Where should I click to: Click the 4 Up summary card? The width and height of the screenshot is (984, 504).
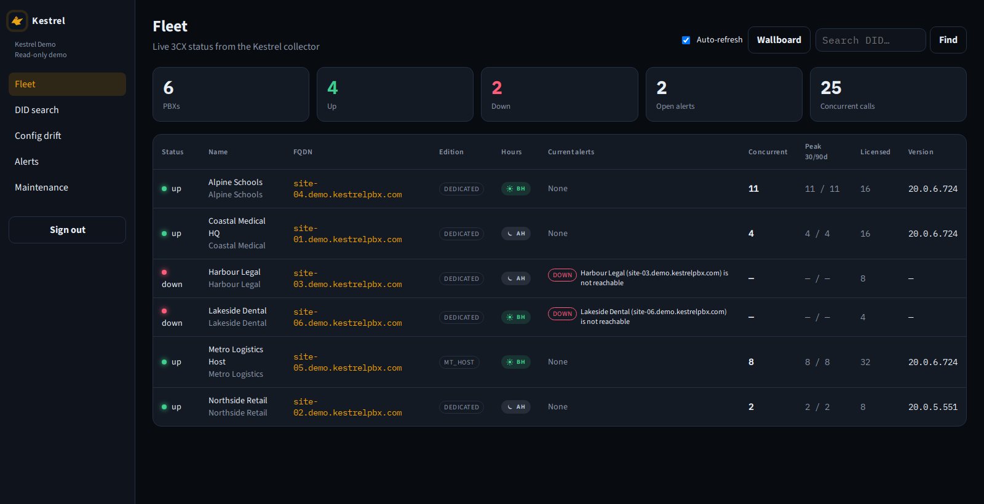pos(395,94)
